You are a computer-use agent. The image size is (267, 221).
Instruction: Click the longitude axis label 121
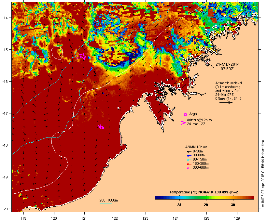[84, 218]
